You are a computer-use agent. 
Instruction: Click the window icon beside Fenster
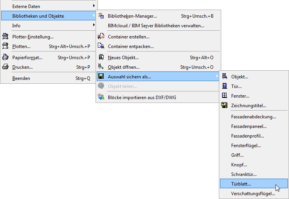tap(225, 96)
